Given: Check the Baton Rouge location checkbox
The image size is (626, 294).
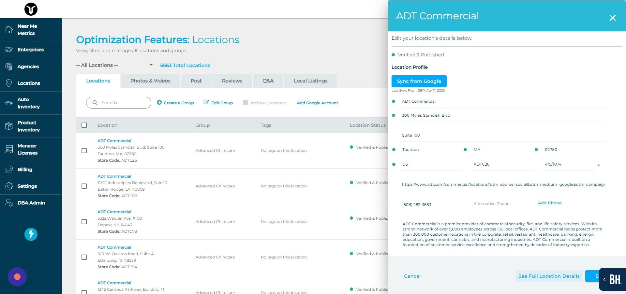Looking at the screenshot, I should click(x=84, y=186).
